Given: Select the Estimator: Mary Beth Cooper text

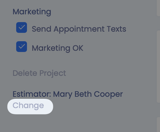Looking at the screenshot, I should [68, 94].
